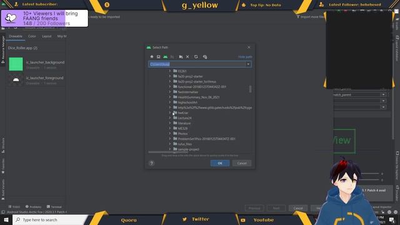Expand the literature folder
The width and height of the screenshot is (400, 225).
(170, 123)
